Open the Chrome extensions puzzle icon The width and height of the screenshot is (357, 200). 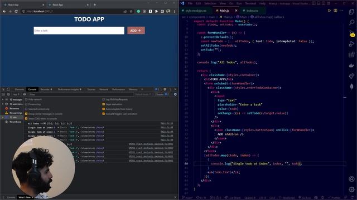[156, 11]
